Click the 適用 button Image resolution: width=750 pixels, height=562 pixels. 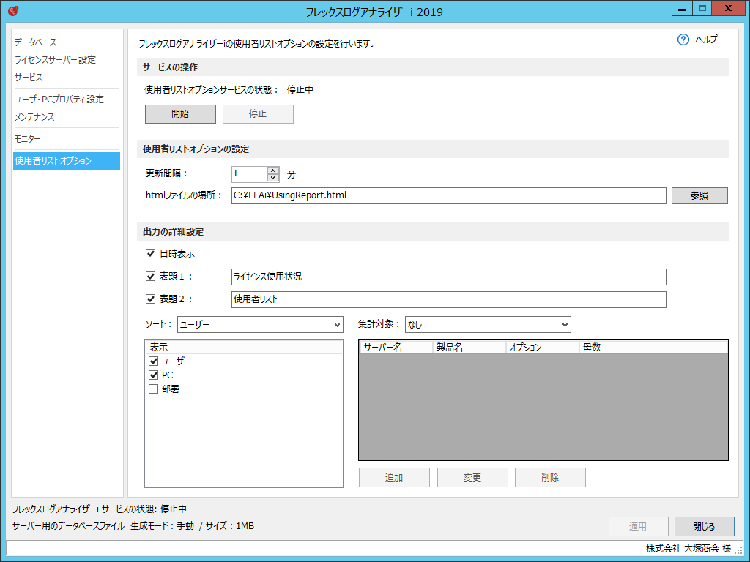click(x=638, y=526)
